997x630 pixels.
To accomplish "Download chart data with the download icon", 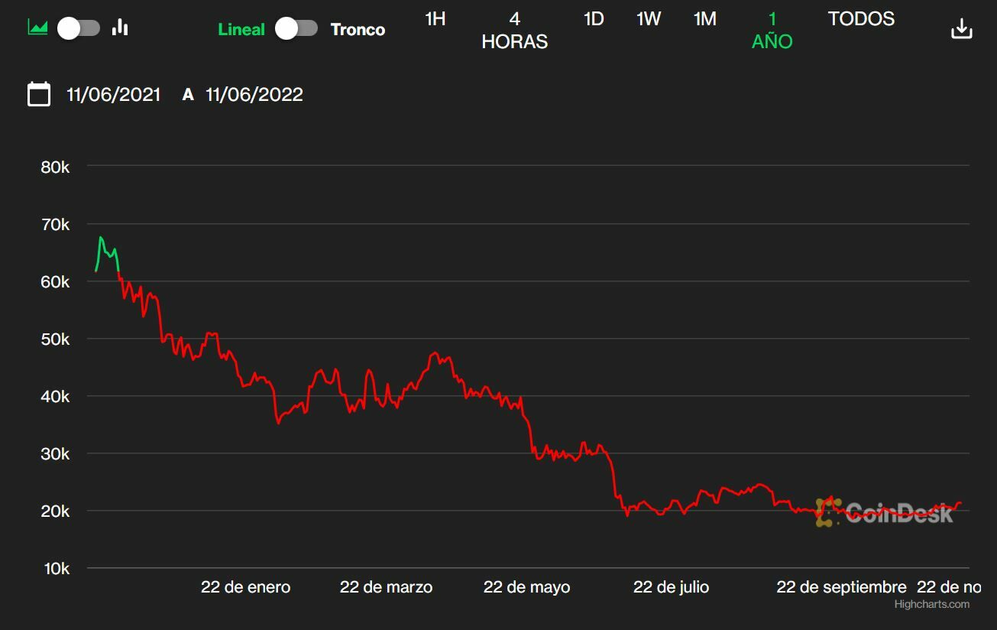I will tap(961, 29).
